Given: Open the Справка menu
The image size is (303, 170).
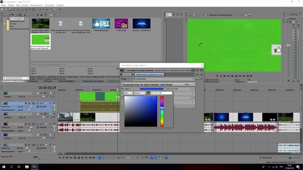Looking at the screenshot, I should tap(60, 5).
